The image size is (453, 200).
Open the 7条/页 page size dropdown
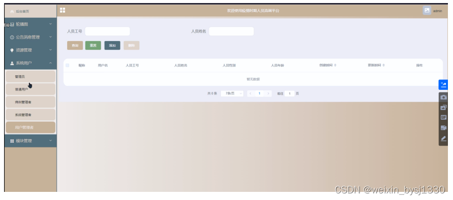coord(232,93)
